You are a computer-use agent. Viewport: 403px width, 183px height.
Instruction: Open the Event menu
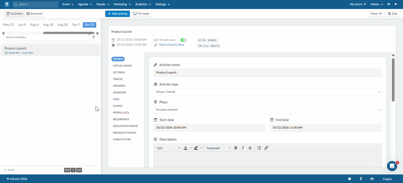click(x=68, y=5)
